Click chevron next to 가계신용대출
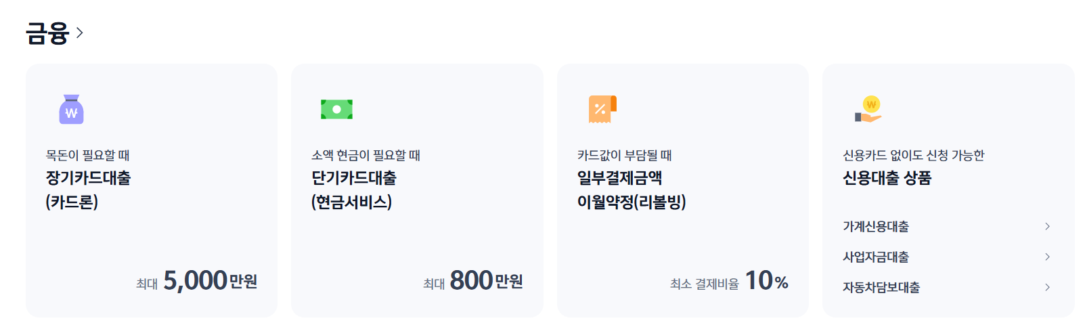The height and width of the screenshot is (327, 1085). pos(1047,226)
